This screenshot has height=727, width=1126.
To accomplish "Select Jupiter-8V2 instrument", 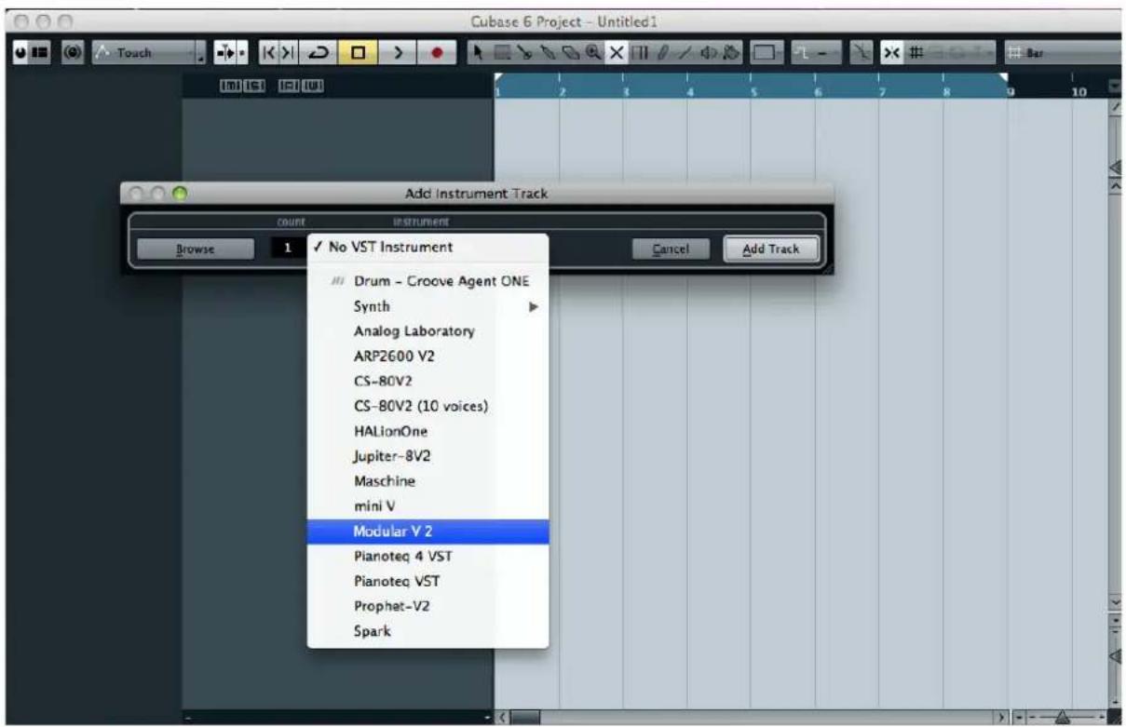I will [427, 456].
